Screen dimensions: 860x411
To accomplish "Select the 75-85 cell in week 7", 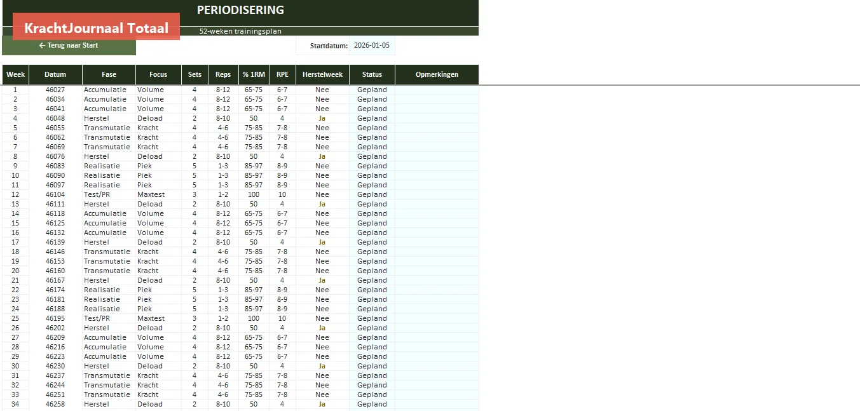I will (x=254, y=147).
